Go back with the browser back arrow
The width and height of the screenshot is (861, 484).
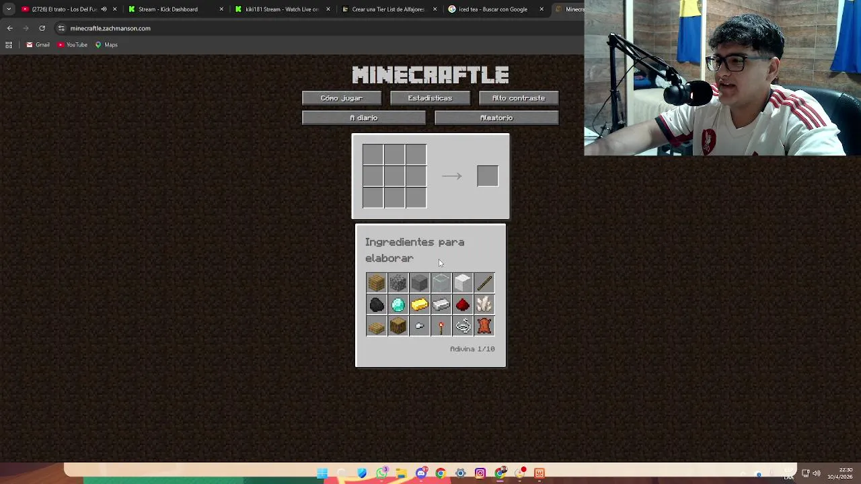(9, 28)
